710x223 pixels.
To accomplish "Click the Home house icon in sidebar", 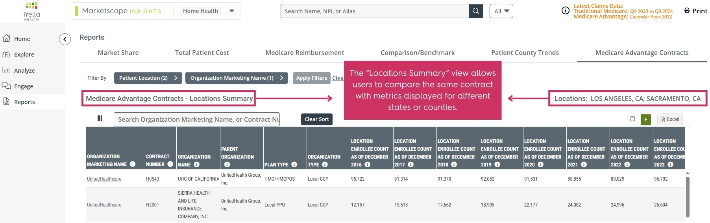I will [x=6, y=38].
